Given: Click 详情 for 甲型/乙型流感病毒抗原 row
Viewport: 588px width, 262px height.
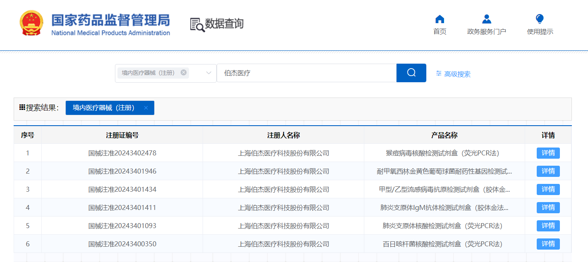Looking at the screenshot, I should point(548,189).
